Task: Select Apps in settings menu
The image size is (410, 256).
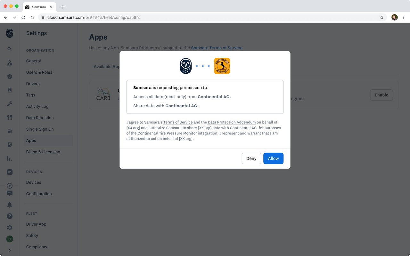Action: [48, 140]
